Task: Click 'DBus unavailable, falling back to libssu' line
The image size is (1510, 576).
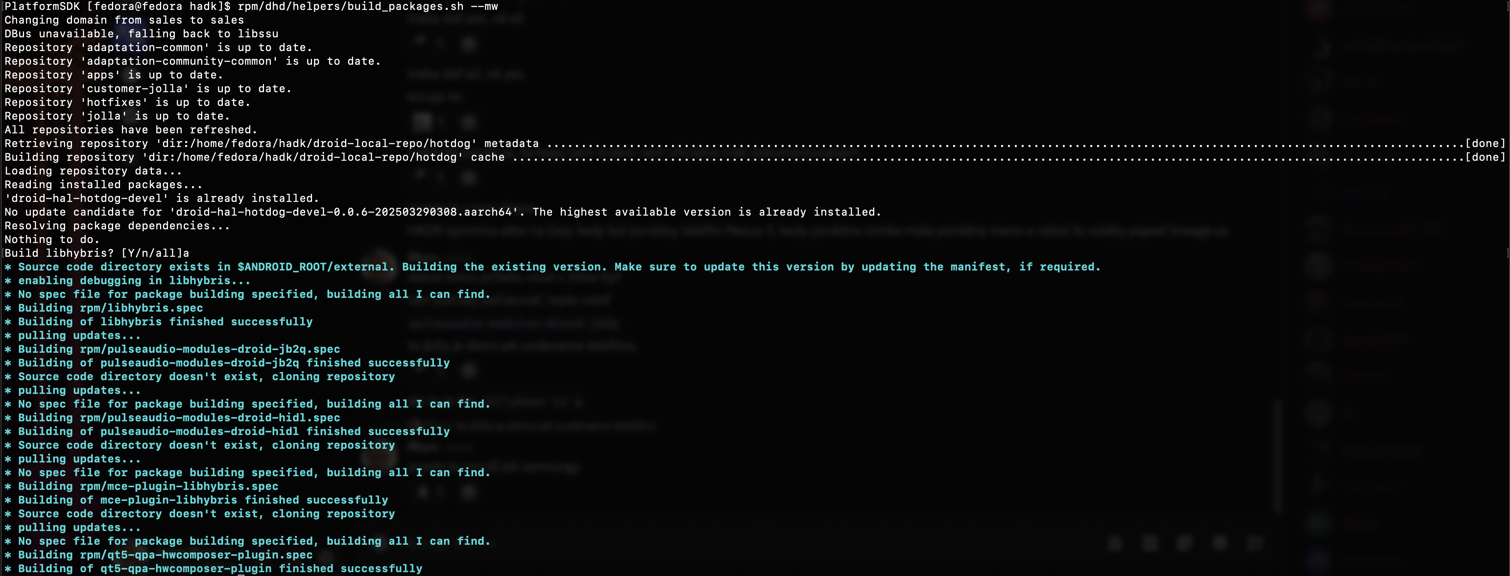Action: 141,34
